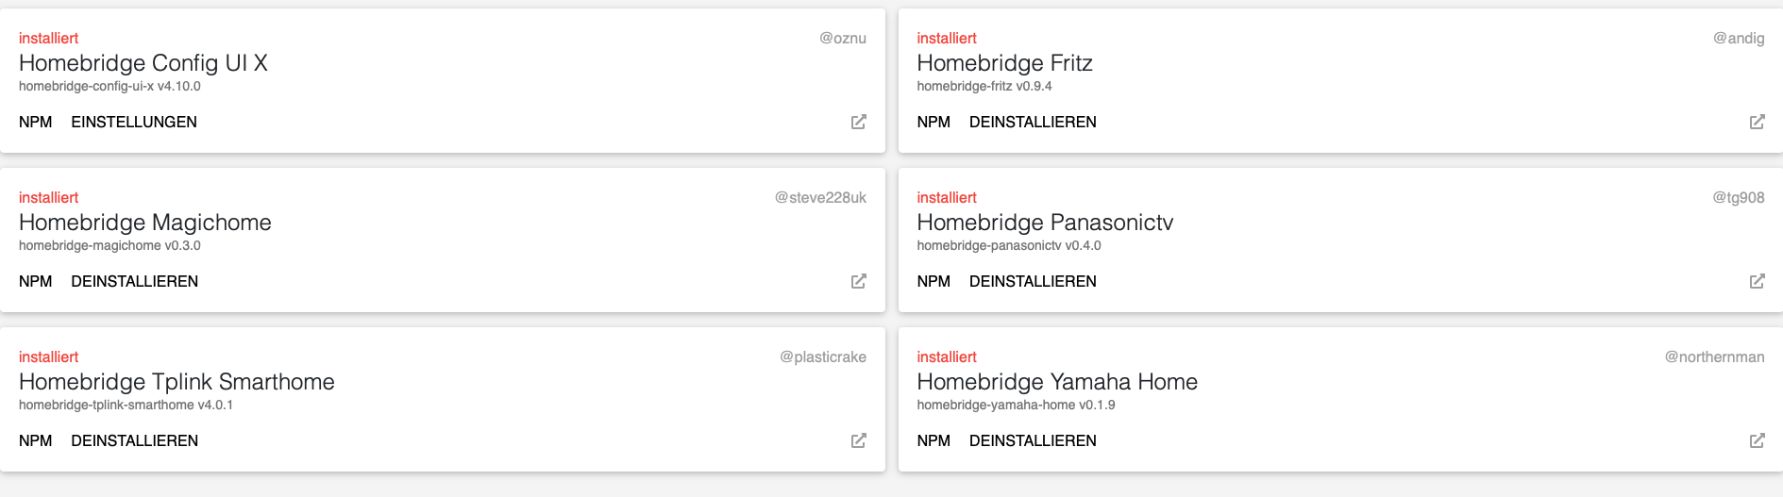This screenshot has height=497, width=1783.
Task: Open external link icon for Yamaha Home
Action: (1757, 440)
